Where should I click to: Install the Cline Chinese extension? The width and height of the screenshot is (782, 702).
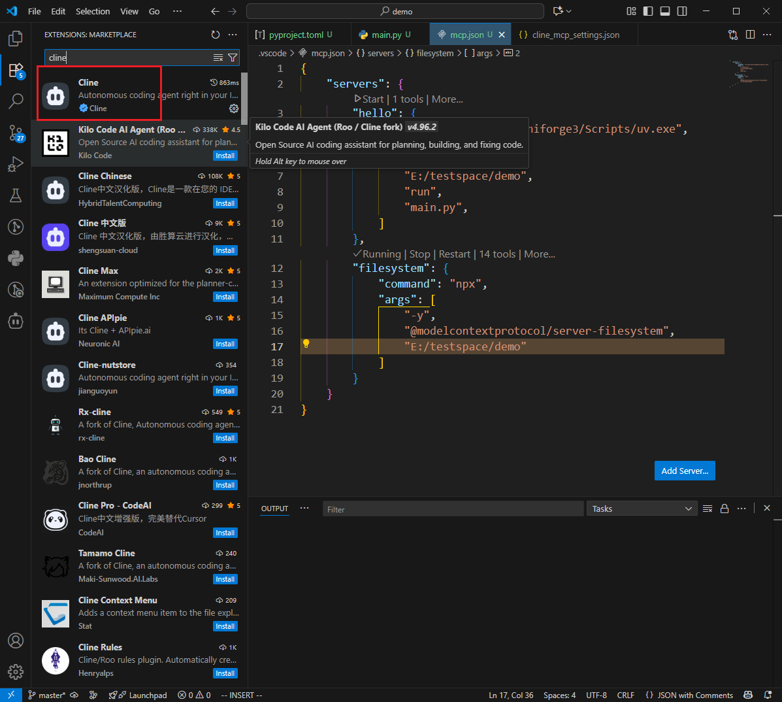click(x=225, y=203)
